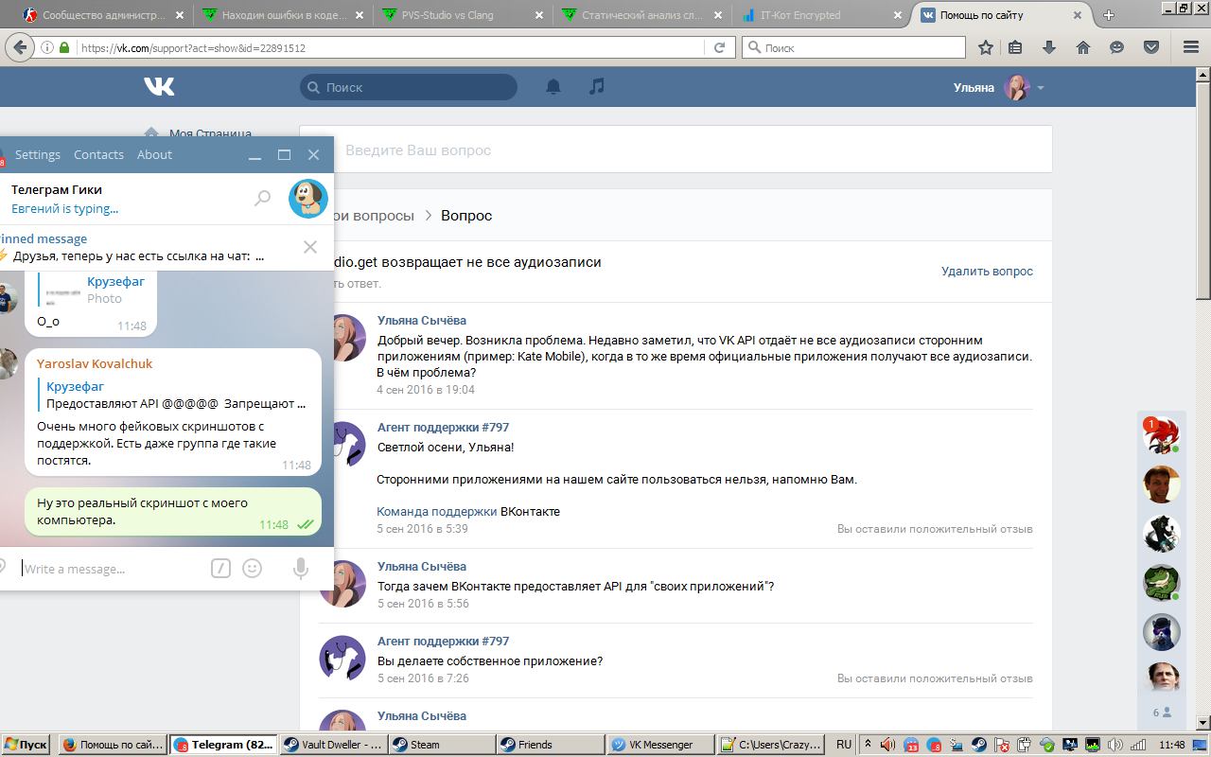Focus Telegram Write a message field
Screen dimensions: 1211x757
pos(110,569)
